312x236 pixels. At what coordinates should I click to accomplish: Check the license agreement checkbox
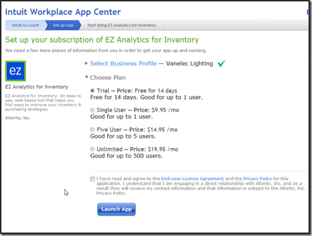click(92, 179)
